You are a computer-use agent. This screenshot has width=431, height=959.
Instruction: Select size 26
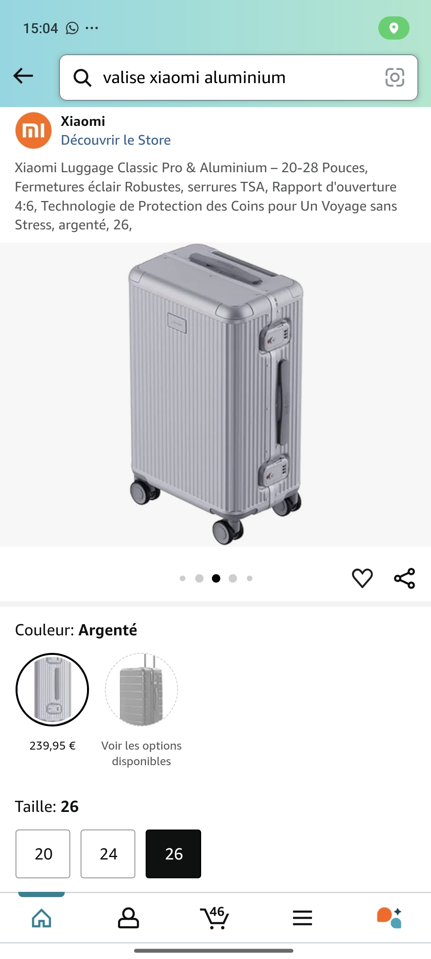click(173, 854)
